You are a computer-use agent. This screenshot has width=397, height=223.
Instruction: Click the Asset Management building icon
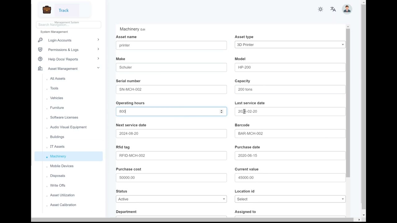(40, 68)
